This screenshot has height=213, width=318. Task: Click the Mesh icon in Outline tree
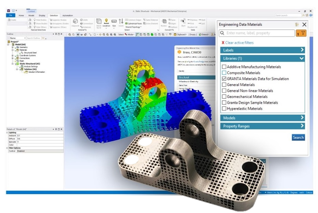point(18,61)
